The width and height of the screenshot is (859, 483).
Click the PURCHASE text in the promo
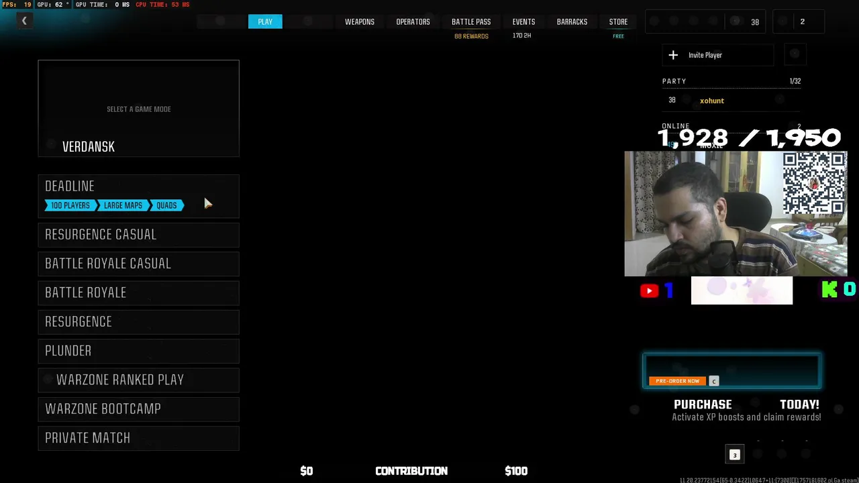point(703,405)
